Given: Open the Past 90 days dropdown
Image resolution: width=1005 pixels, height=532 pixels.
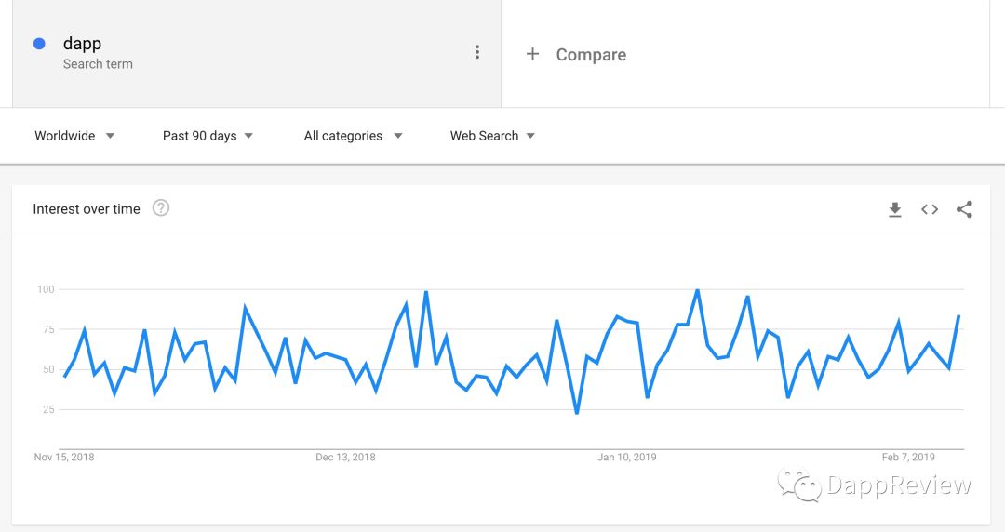Looking at the screenshot, I should click(208, 136).
